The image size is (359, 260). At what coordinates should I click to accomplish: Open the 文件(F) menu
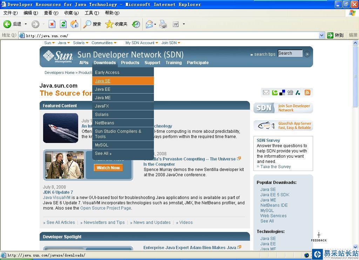coord(10,13)
